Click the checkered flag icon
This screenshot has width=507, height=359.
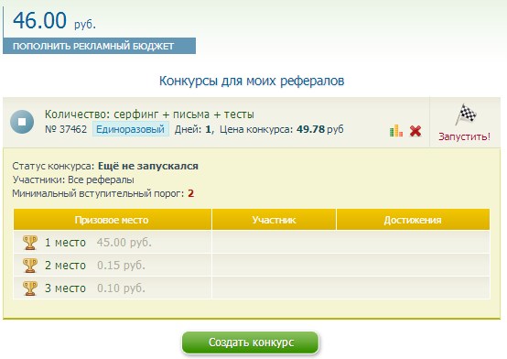coord(466,114)
